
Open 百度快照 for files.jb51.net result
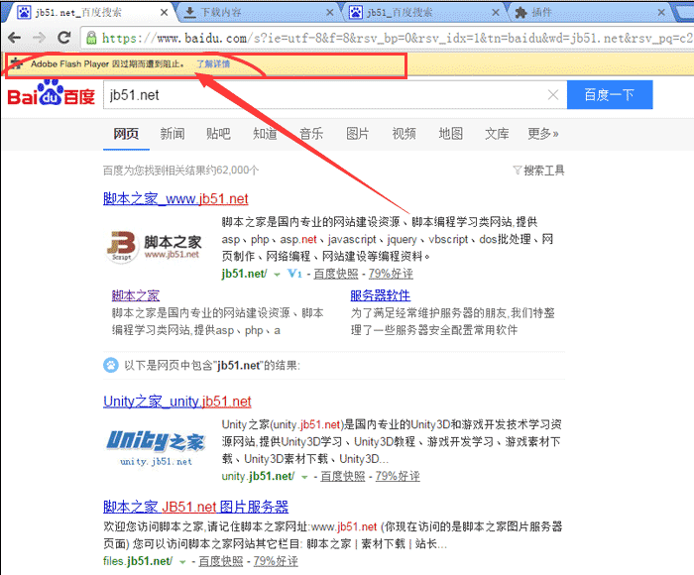point(220,561)
